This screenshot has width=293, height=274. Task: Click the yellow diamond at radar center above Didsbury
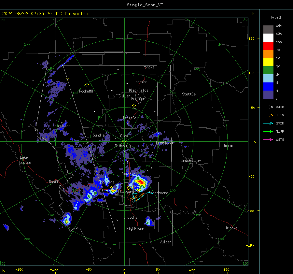tap(124, 142)
